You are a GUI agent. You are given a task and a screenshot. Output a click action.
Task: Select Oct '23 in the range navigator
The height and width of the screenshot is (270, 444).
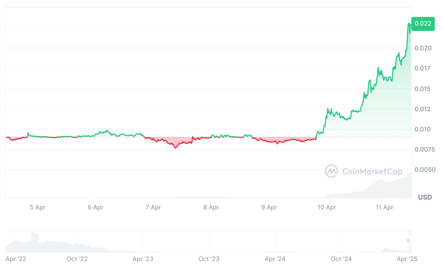click(209, 259)
